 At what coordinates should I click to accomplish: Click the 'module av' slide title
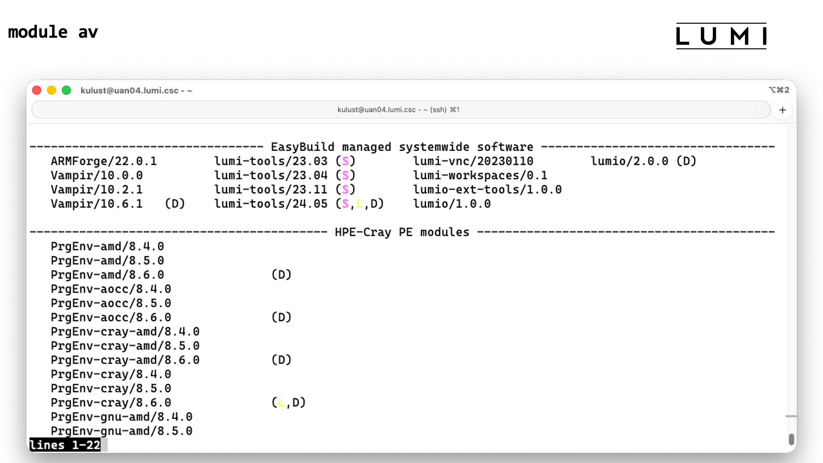53,32
